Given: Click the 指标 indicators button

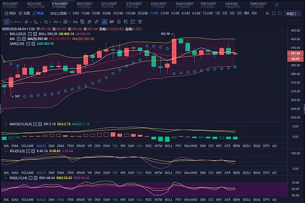Looking at the screenshot, I should tap(10, 13).
